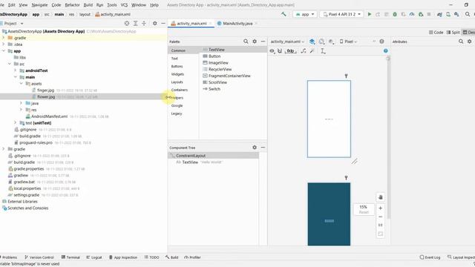Click the Search Everywhere magnifier in top toolbar

coord(468,14)
